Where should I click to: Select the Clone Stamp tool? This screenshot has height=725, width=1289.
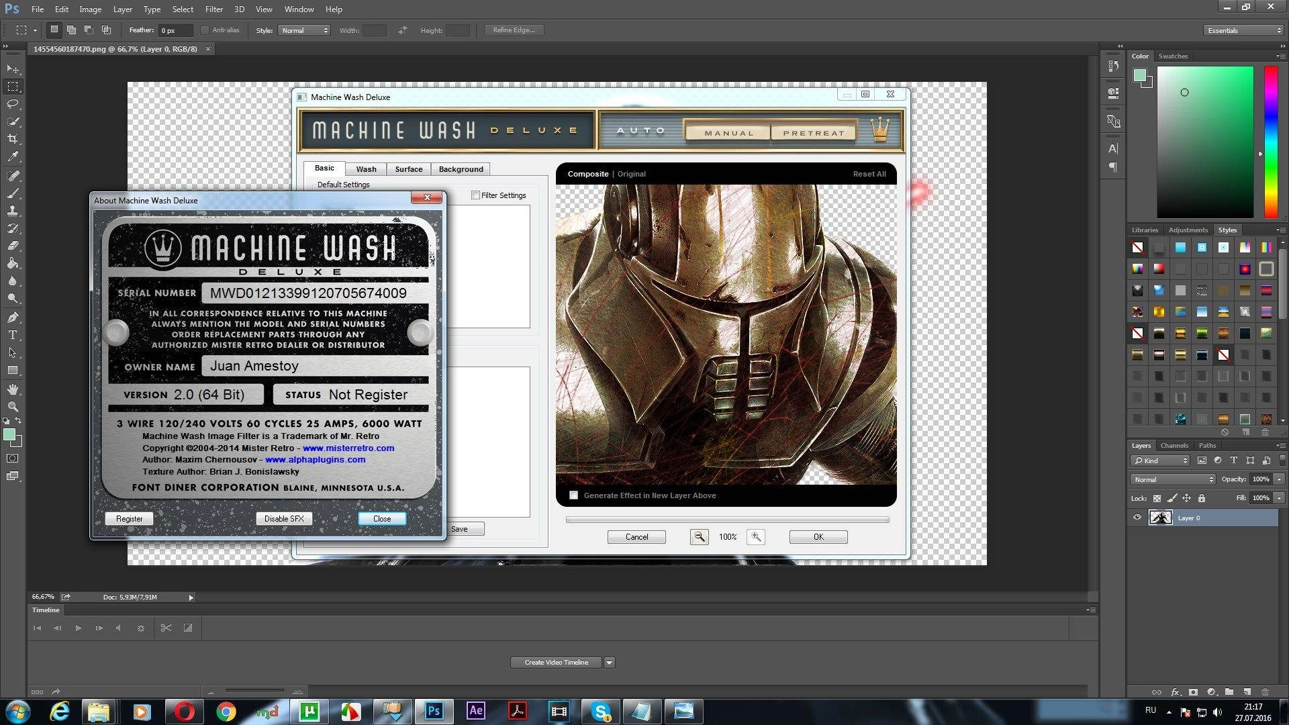13,211
